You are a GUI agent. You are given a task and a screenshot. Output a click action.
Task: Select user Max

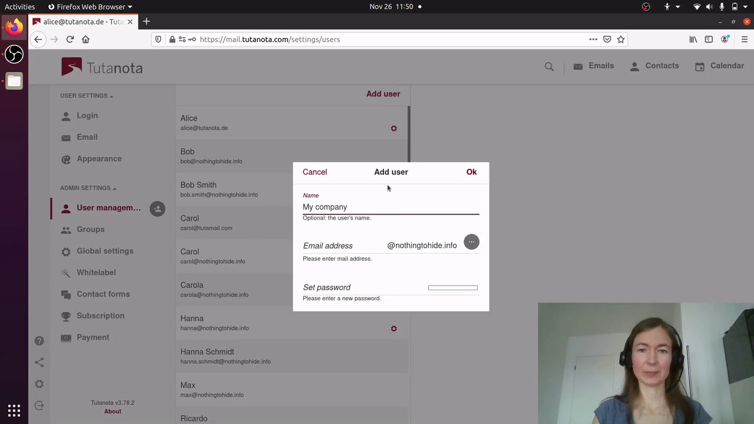pyautogui.click(x=291, y=389)
